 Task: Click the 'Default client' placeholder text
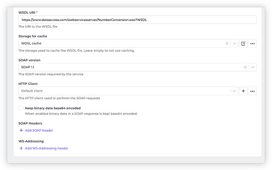click(32, 91)
